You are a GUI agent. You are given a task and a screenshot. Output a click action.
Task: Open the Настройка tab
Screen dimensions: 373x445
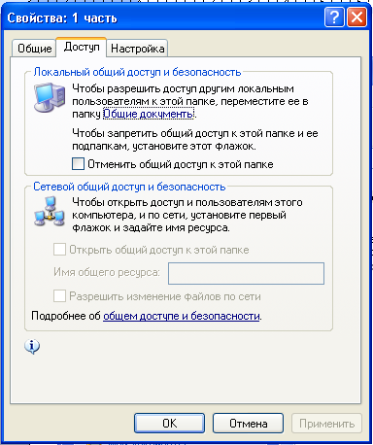[x=138, y=49]
